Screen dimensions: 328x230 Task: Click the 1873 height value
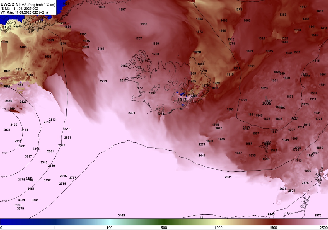click(290, 97)
